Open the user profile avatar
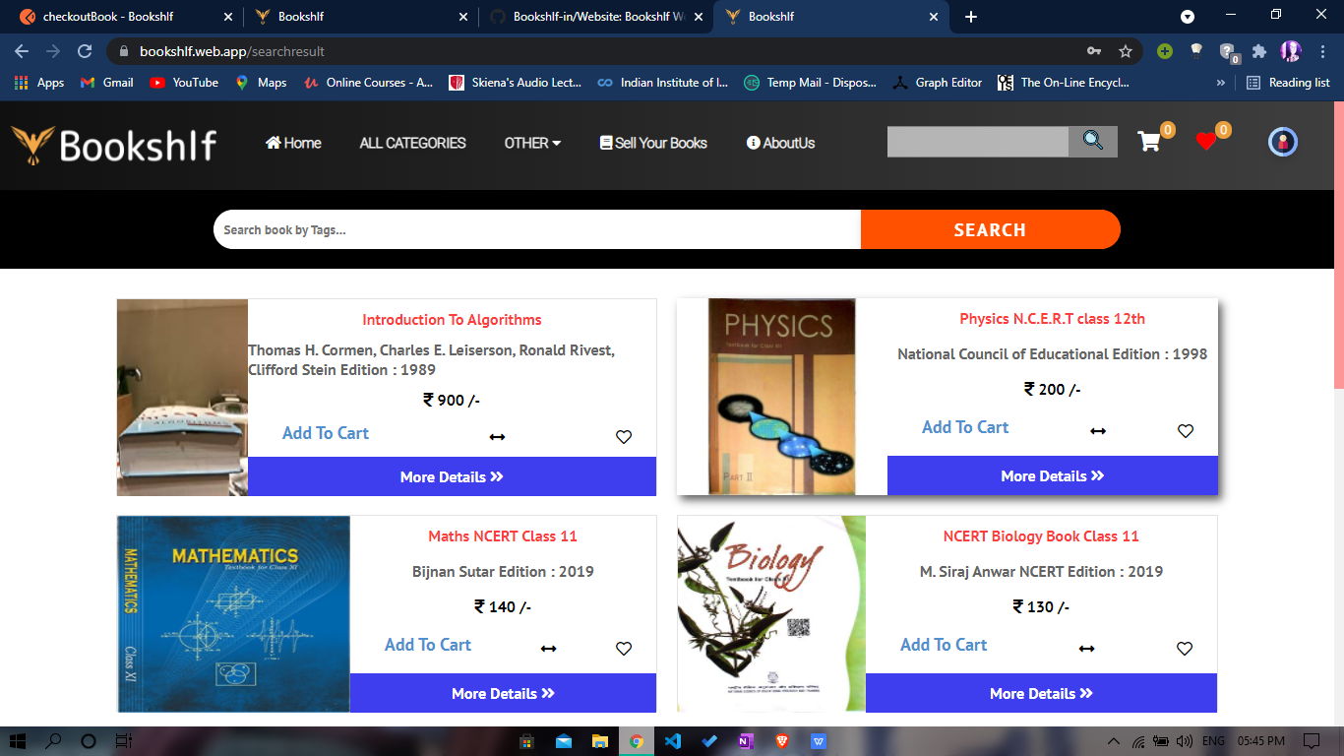This screenshot has height=756, width=1344. (1282, 142)
